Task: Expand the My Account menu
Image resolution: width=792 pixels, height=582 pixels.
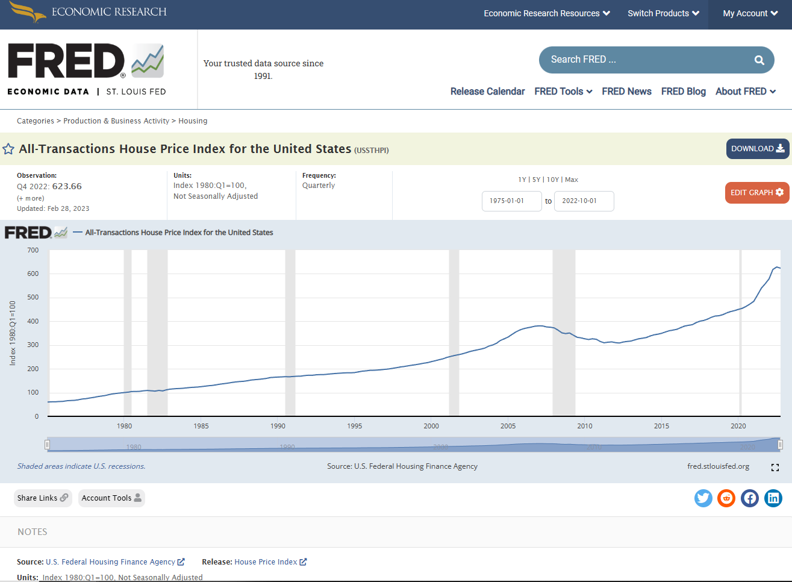Action: (750, 13)
